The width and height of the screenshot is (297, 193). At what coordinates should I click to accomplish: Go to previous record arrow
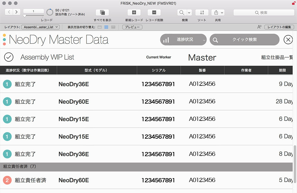pyautogui.click(x=9, y=12)
